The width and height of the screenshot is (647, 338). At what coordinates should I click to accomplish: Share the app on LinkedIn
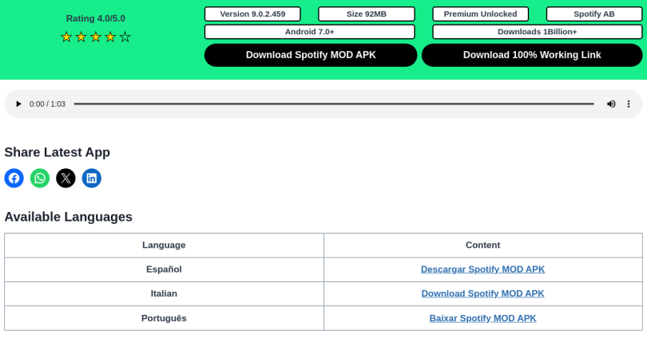[92, 179]
